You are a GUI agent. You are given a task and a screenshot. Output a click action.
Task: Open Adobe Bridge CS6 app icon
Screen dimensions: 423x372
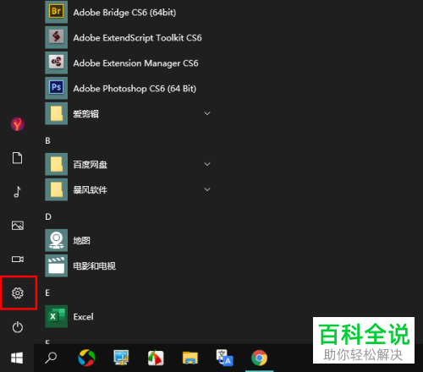[x=56, y=12]
